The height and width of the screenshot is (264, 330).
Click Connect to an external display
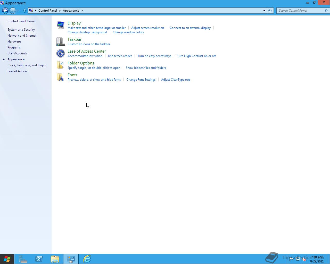point(190,28)
